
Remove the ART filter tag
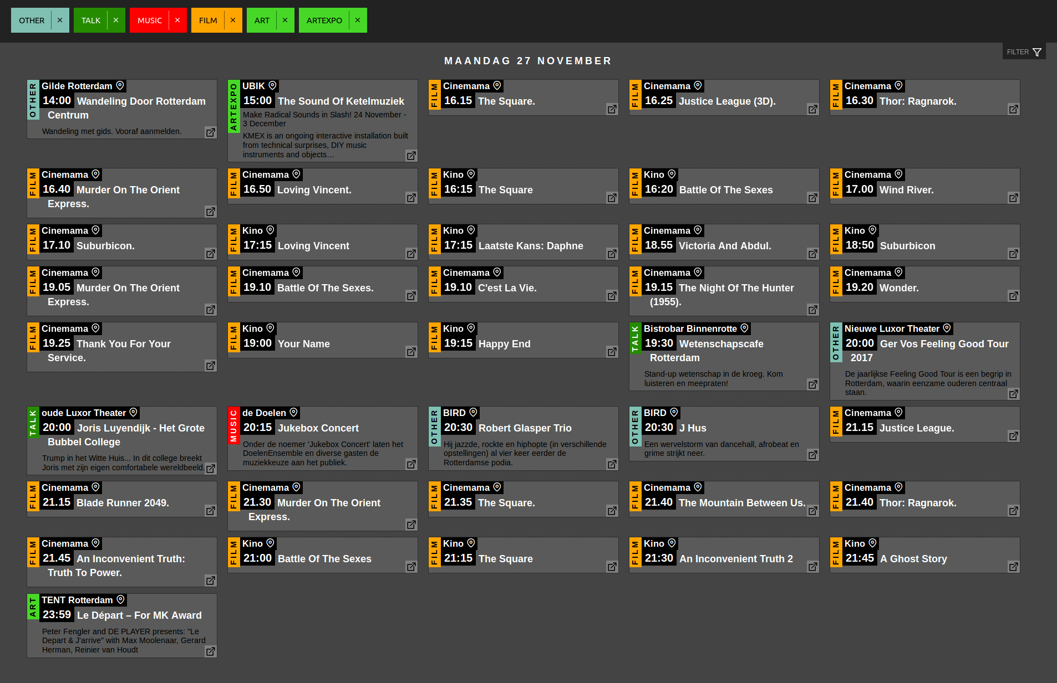click(x=285, y=20)
